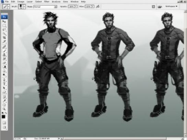Screen dimensions: 187x140
Task: Select the Path Selection tool
Action: [x=4, y=88]
